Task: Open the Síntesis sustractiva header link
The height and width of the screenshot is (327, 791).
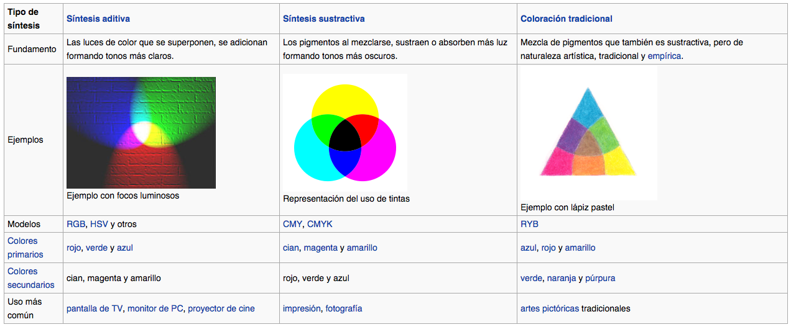Action: (x=323, y=19)
